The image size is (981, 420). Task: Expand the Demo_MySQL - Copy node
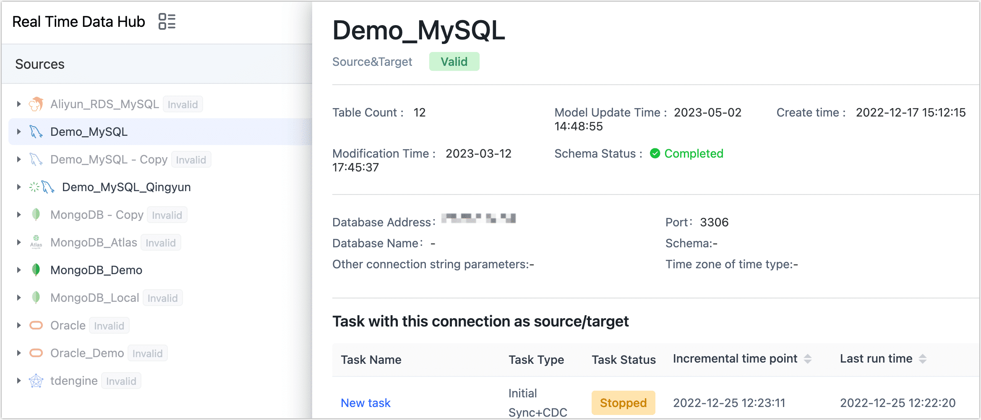18,159
